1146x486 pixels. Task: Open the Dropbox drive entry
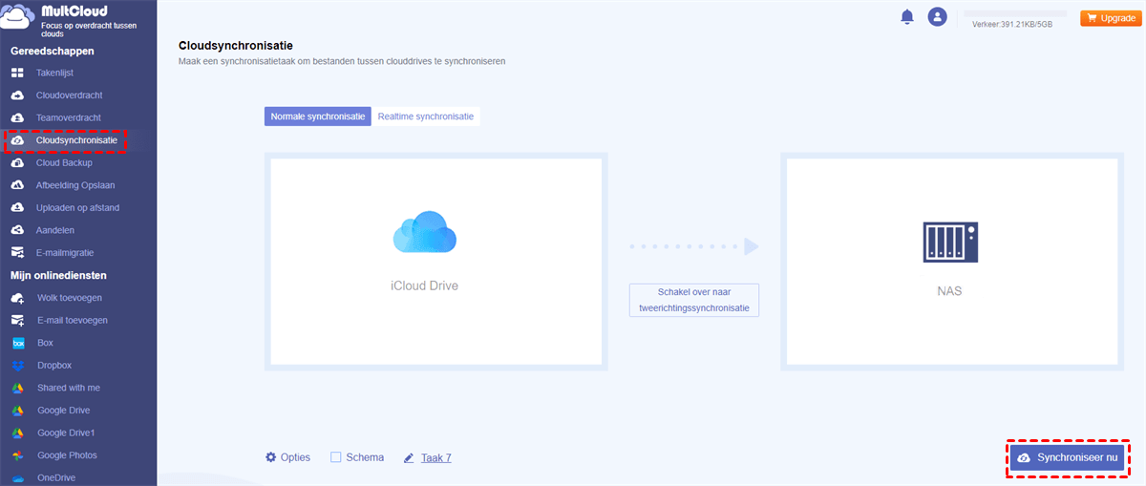54,366
